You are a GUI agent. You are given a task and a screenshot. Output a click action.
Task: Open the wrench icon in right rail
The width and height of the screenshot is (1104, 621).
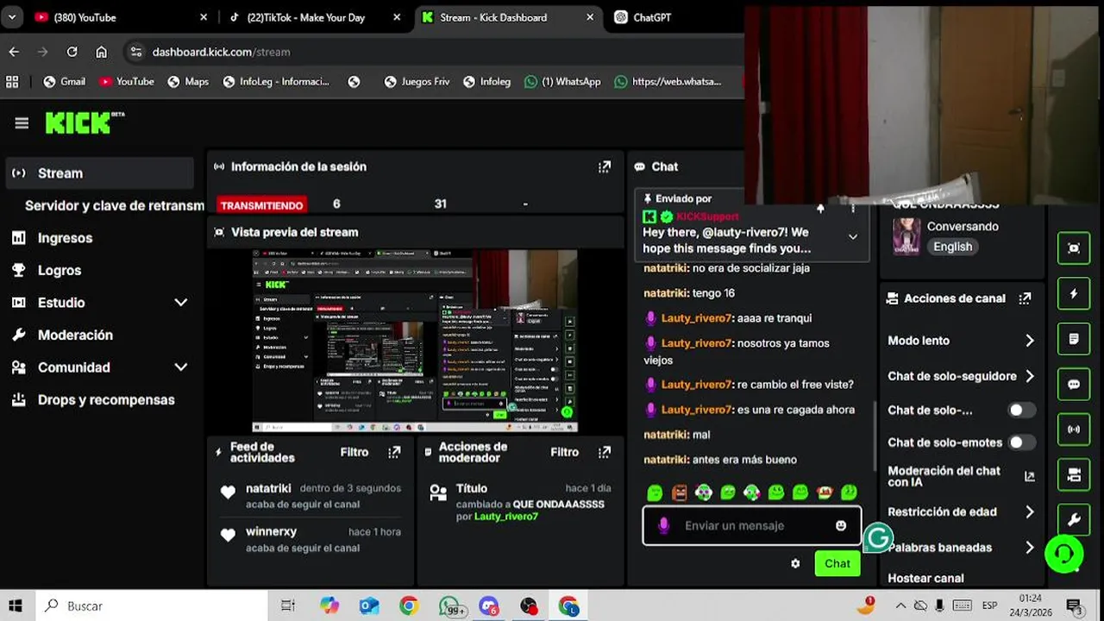click(1074, 520)
